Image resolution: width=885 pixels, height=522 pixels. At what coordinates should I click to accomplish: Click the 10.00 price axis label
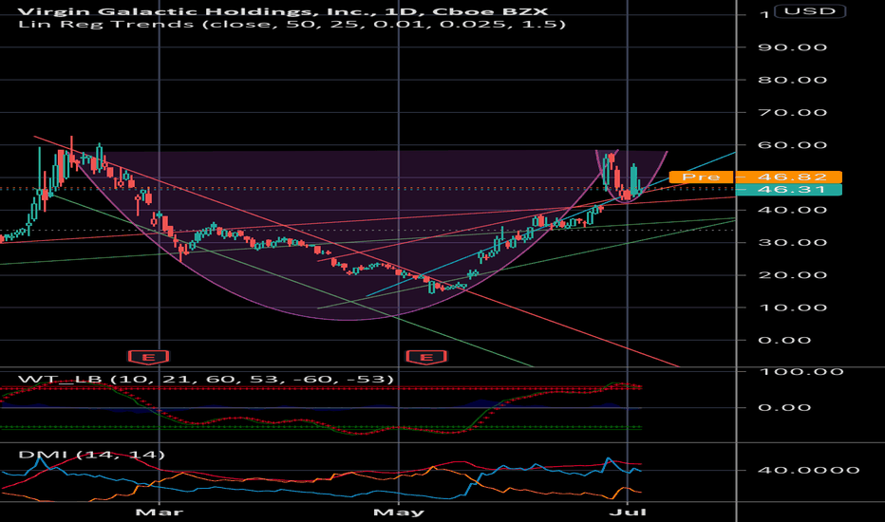[793, 308]
